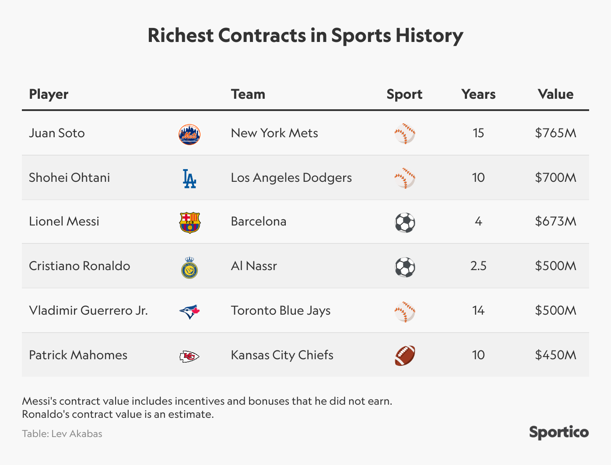Screen dimensions: 611x465
Task: Click the baseball icon in Juan Soto's row
Action: pos(405,134)
